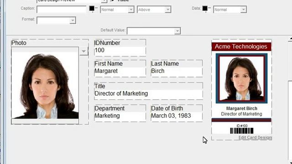This screenshot has width=292, height=164.
Task: Click the barcode on the card preview
Action: pos(241,131)
